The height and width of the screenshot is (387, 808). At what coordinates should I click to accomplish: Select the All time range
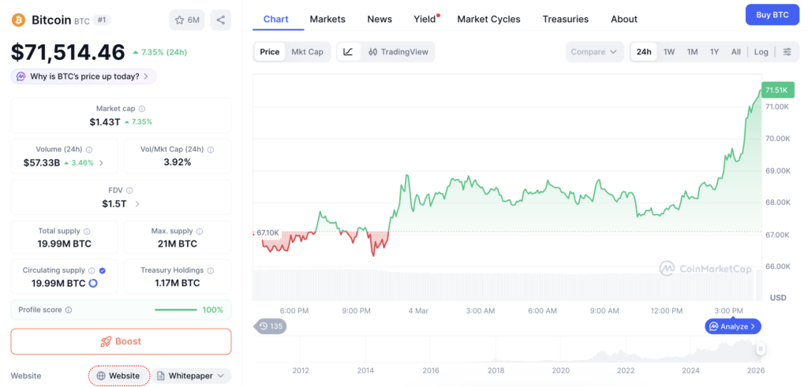[736, 52]
